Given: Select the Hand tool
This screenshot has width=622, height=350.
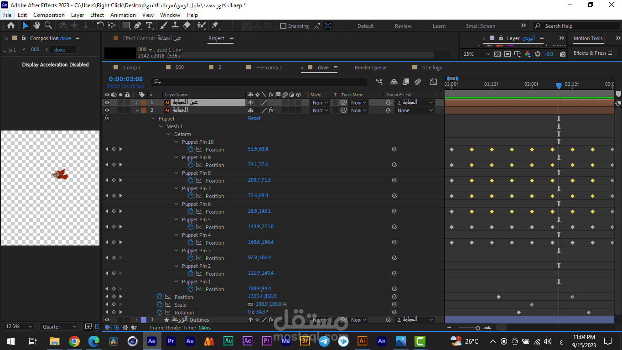Looking at the screenshot, I should pos(37,26).
